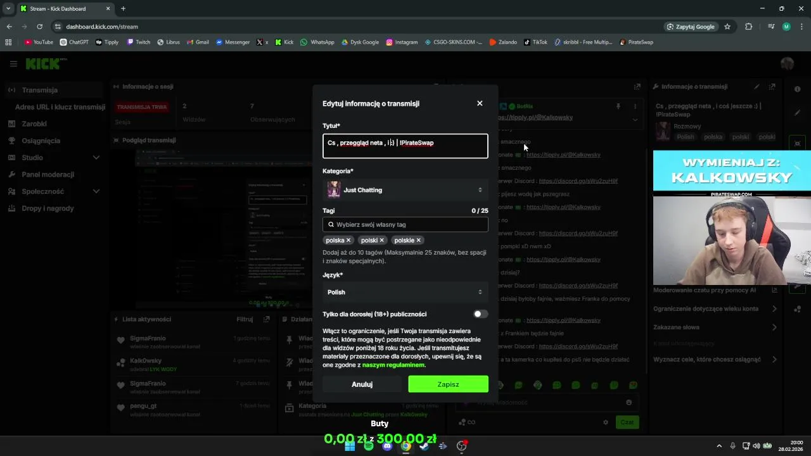
Task: Open the Twitch bookmark
Action: pos(139,42)
